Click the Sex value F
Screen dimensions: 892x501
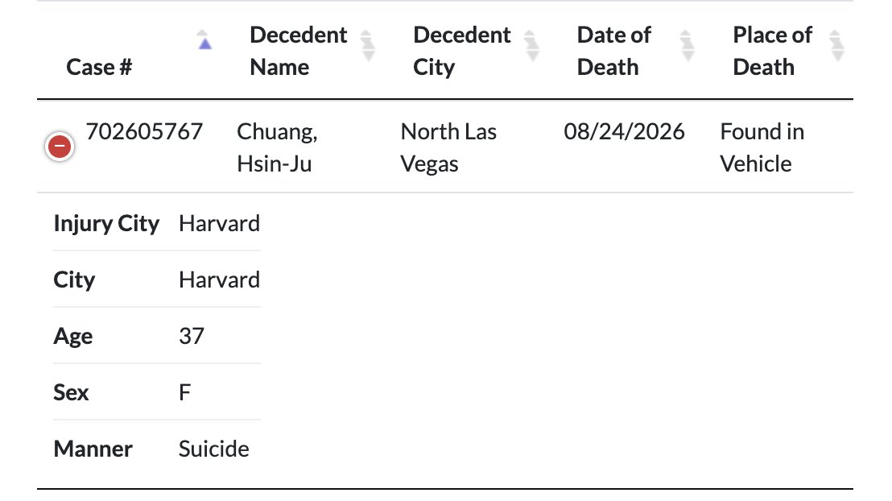(x=184, y=392)
